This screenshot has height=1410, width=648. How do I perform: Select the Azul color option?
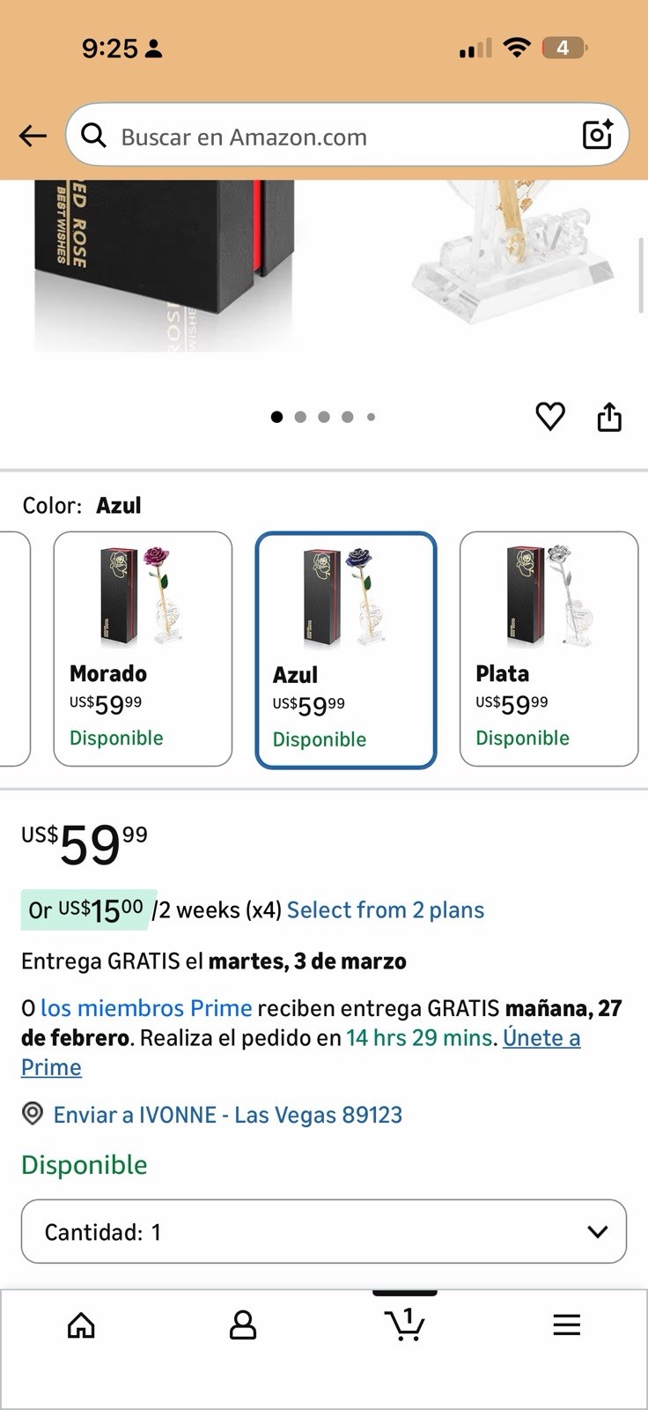tap(346, 650)
